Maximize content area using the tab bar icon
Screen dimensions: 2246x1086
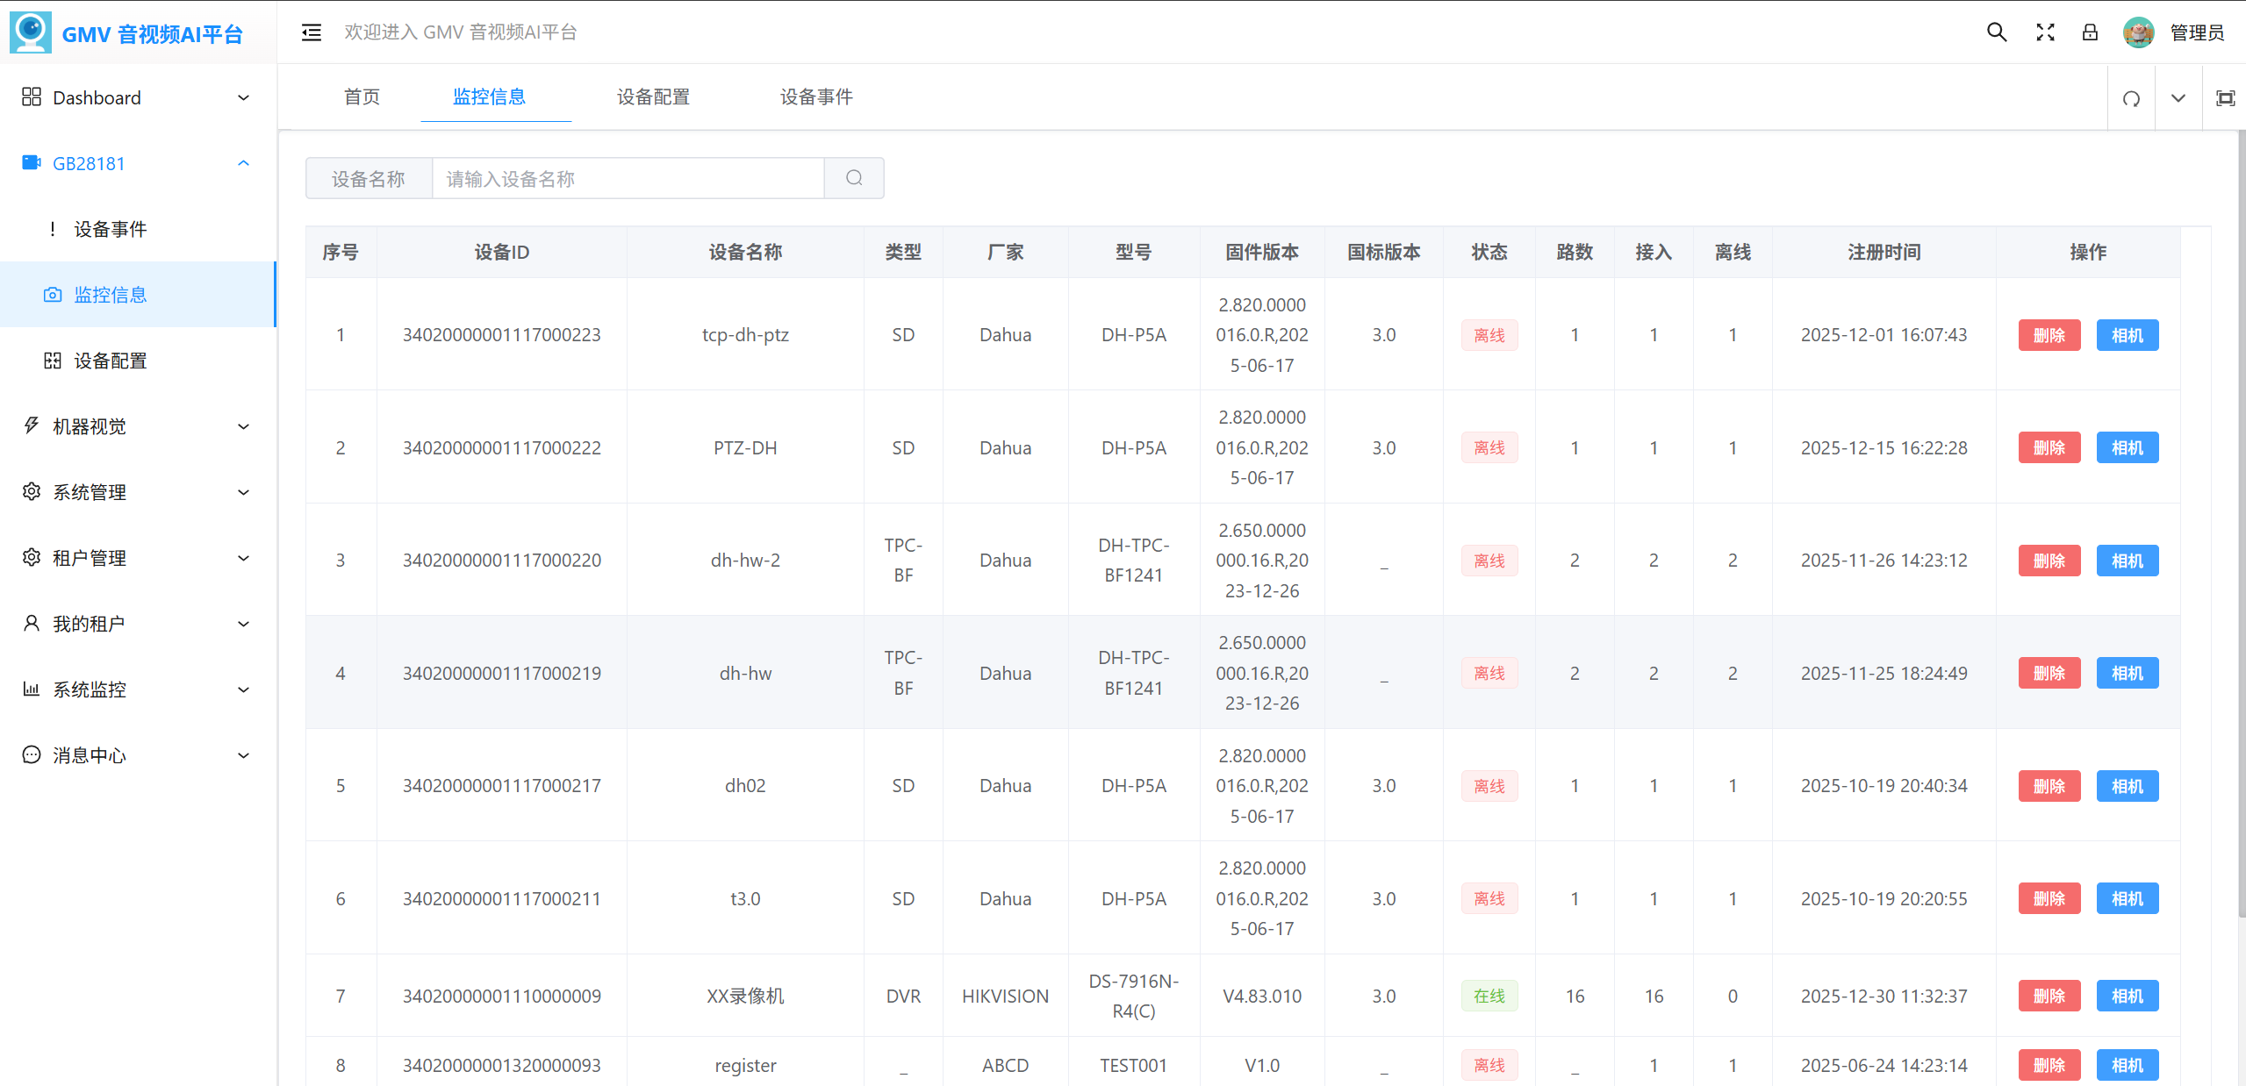(x=2226, y=98)
